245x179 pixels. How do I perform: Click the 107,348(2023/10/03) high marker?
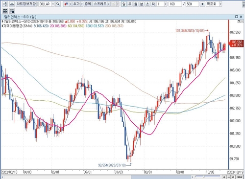click(190, 31)
